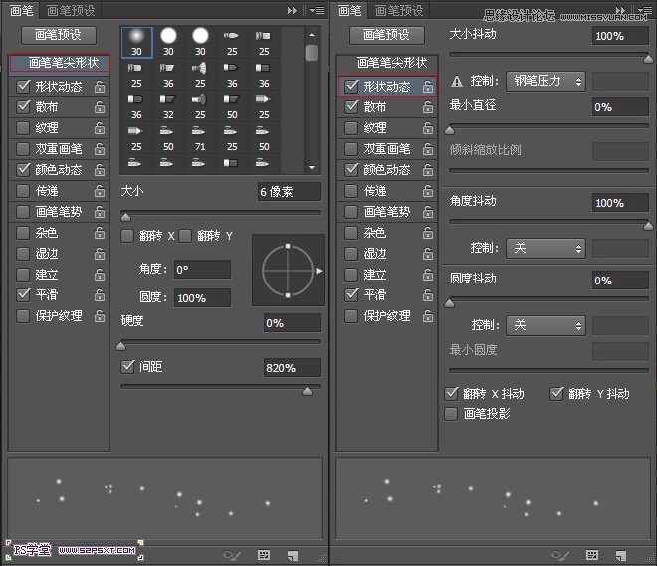Viewport: 657px width, 566px height.
Task: Uncheck 颜色动态 in the left panel
Action: tap(23, 170)
